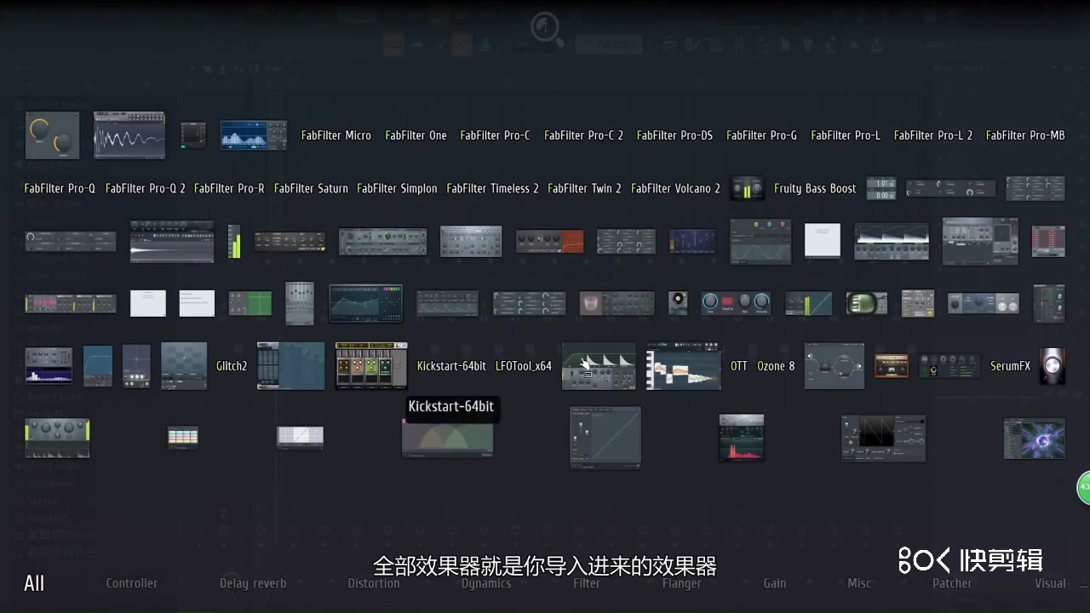Select FabFilter One plugin
This screenshot has height=613, width=1090.
416,135
